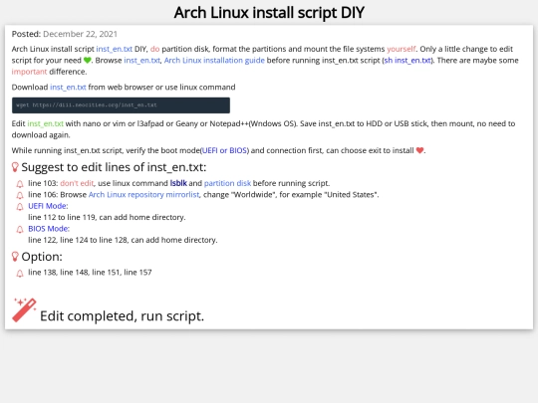
Task: Open inst_en.txt link after "Download"
Action: click(68, 87)
